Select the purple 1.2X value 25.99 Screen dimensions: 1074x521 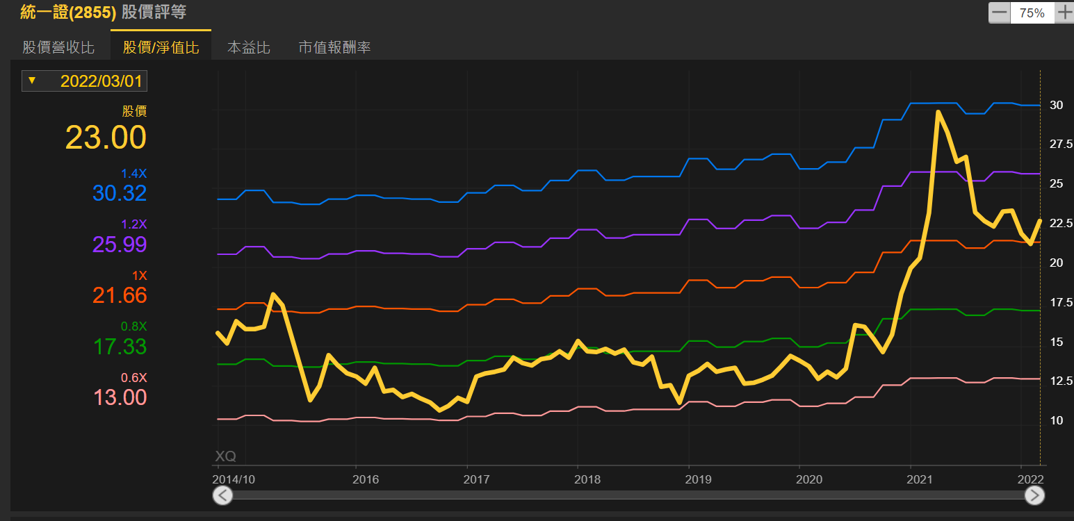(120, 245)
